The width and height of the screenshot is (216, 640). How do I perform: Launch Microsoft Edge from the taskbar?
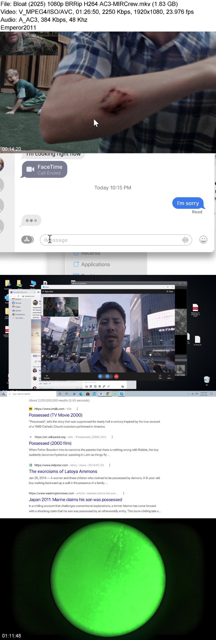pyautogui.click(x=81, y=394)
